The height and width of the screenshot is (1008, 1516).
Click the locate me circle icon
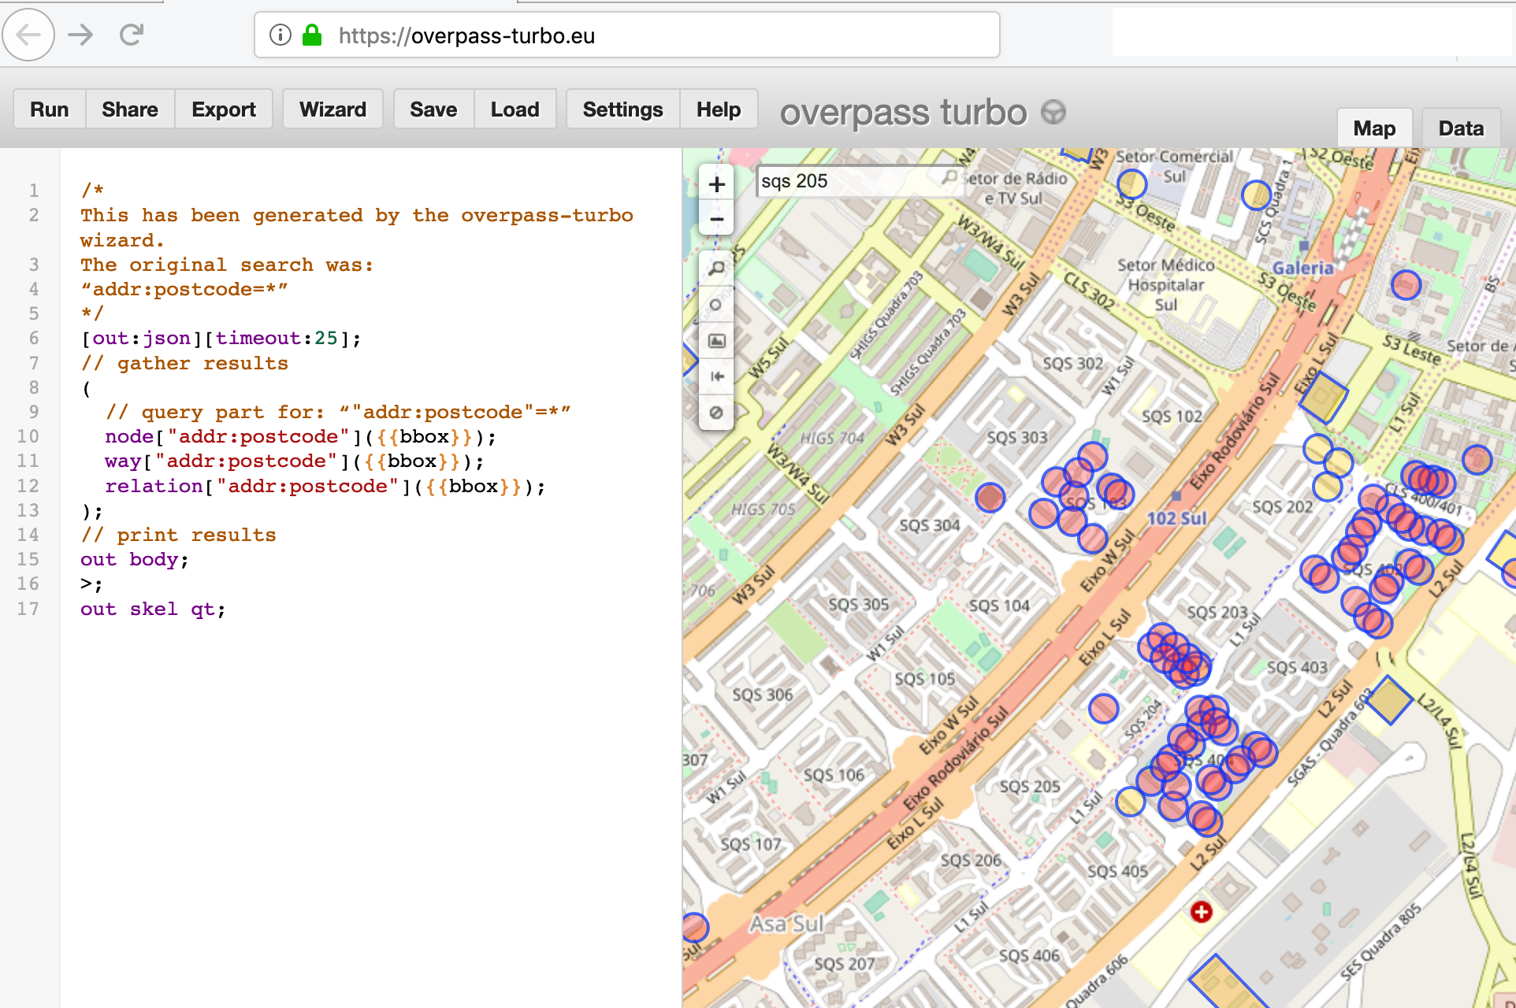[716, 305]
